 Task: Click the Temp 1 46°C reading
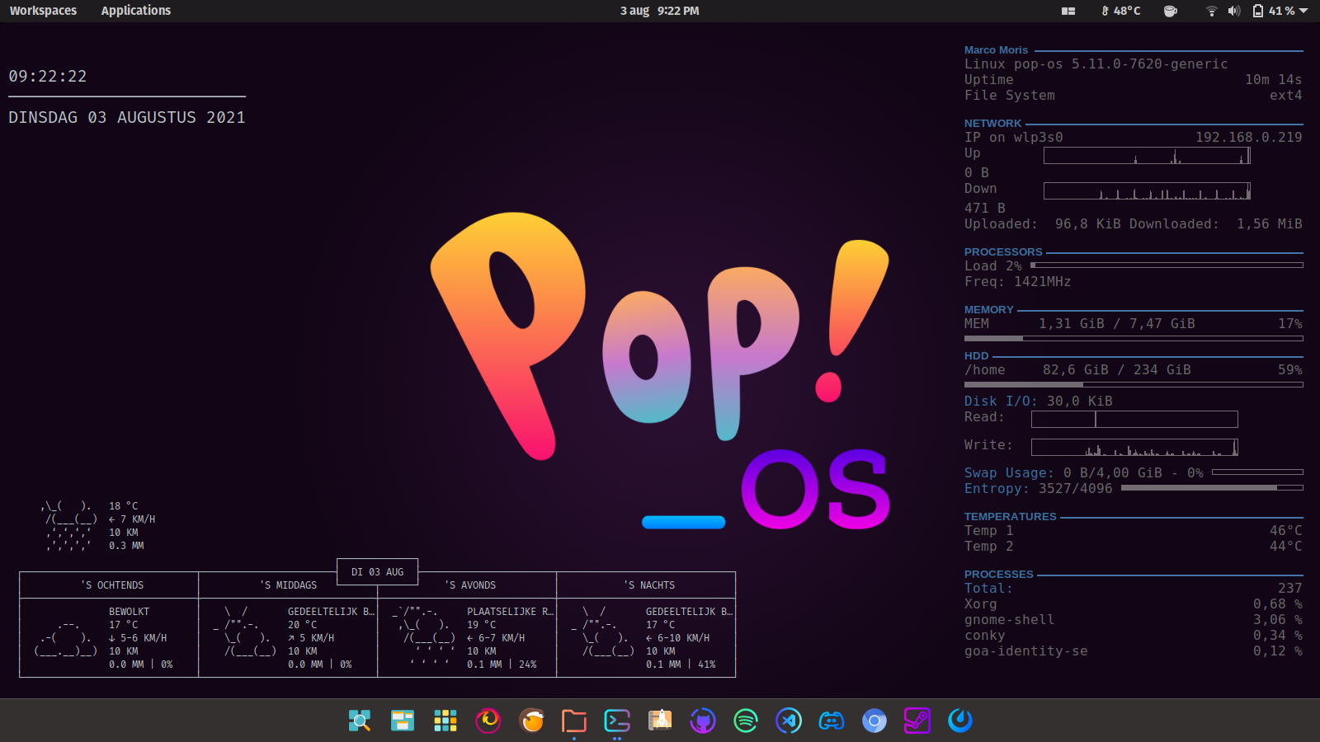[1134, 530]
